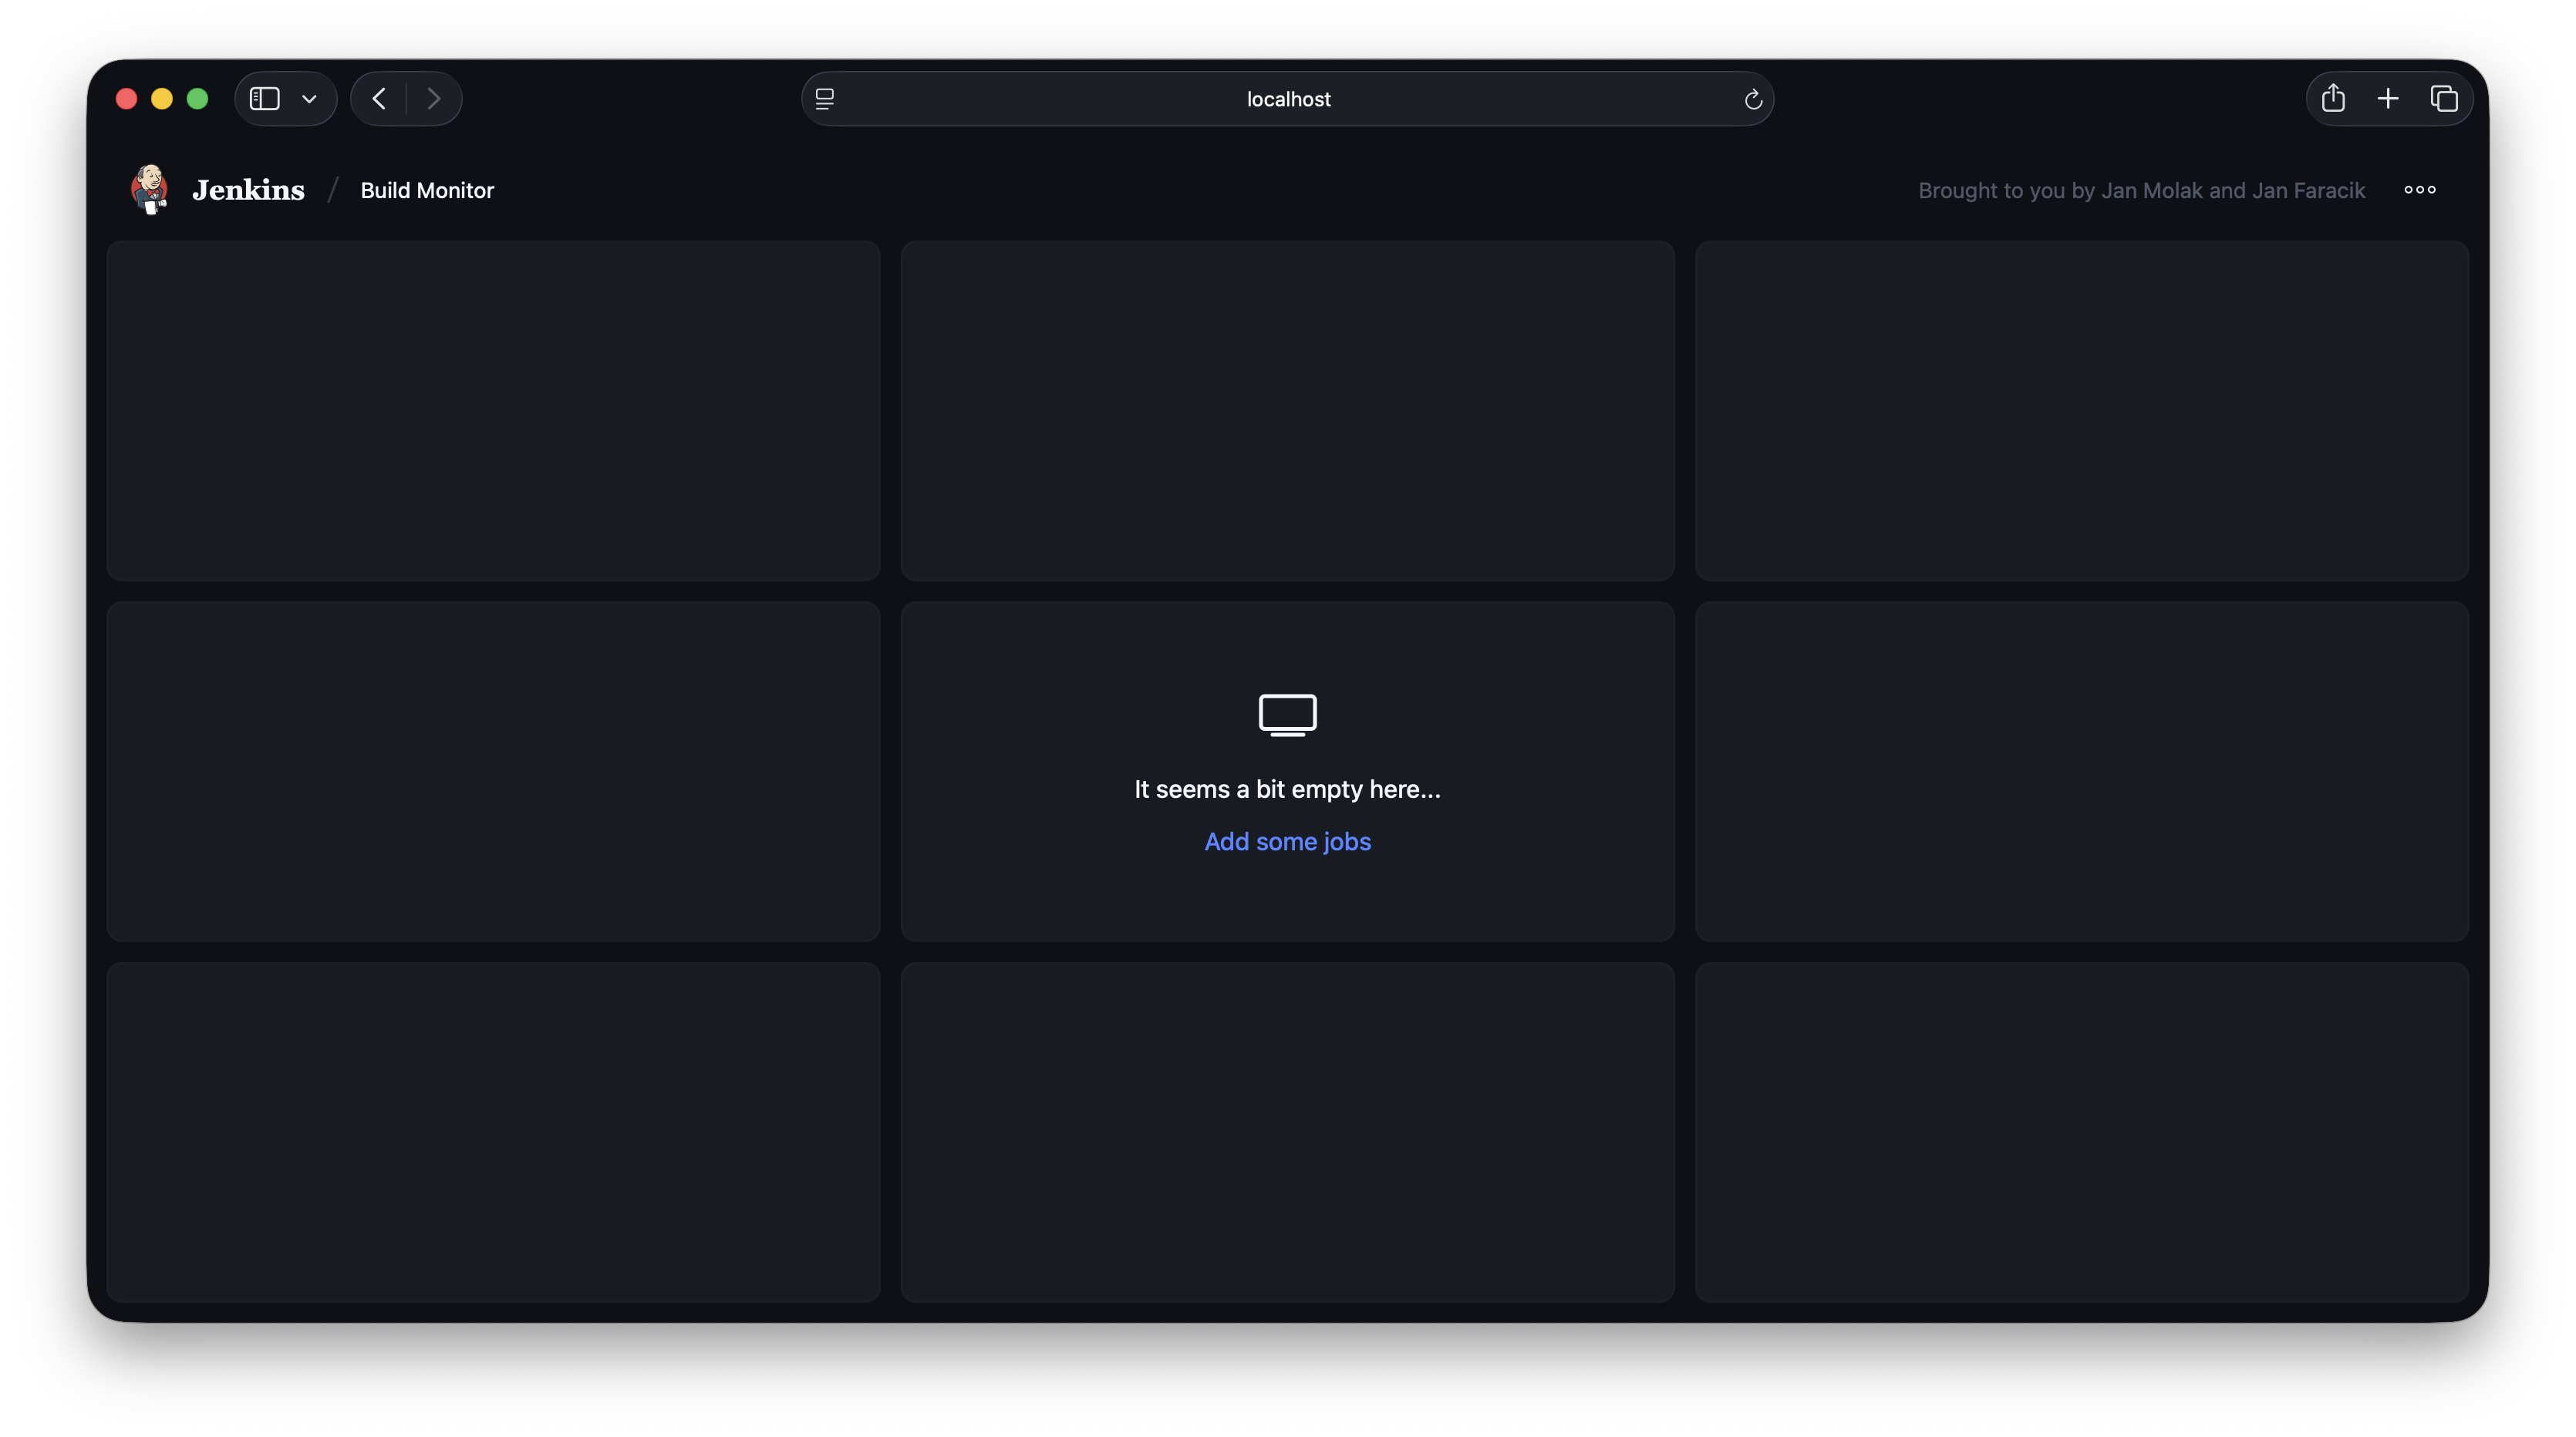The image size is (2576, 1437).
Task: Open page settings icon in address bar
Action: pos(825,99)
